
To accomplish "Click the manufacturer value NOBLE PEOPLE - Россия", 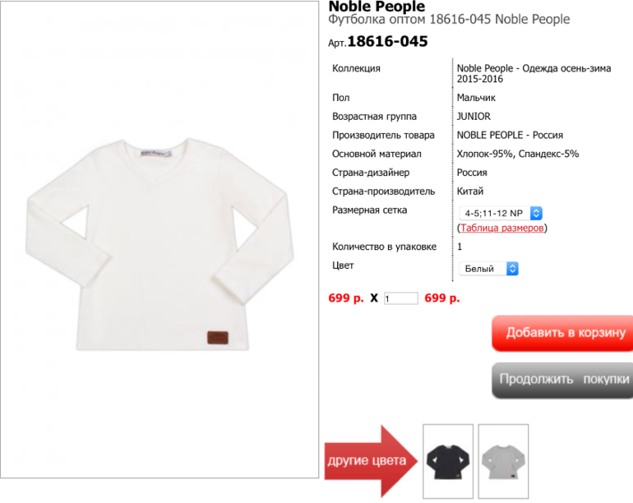I will [x=510, y=136].
